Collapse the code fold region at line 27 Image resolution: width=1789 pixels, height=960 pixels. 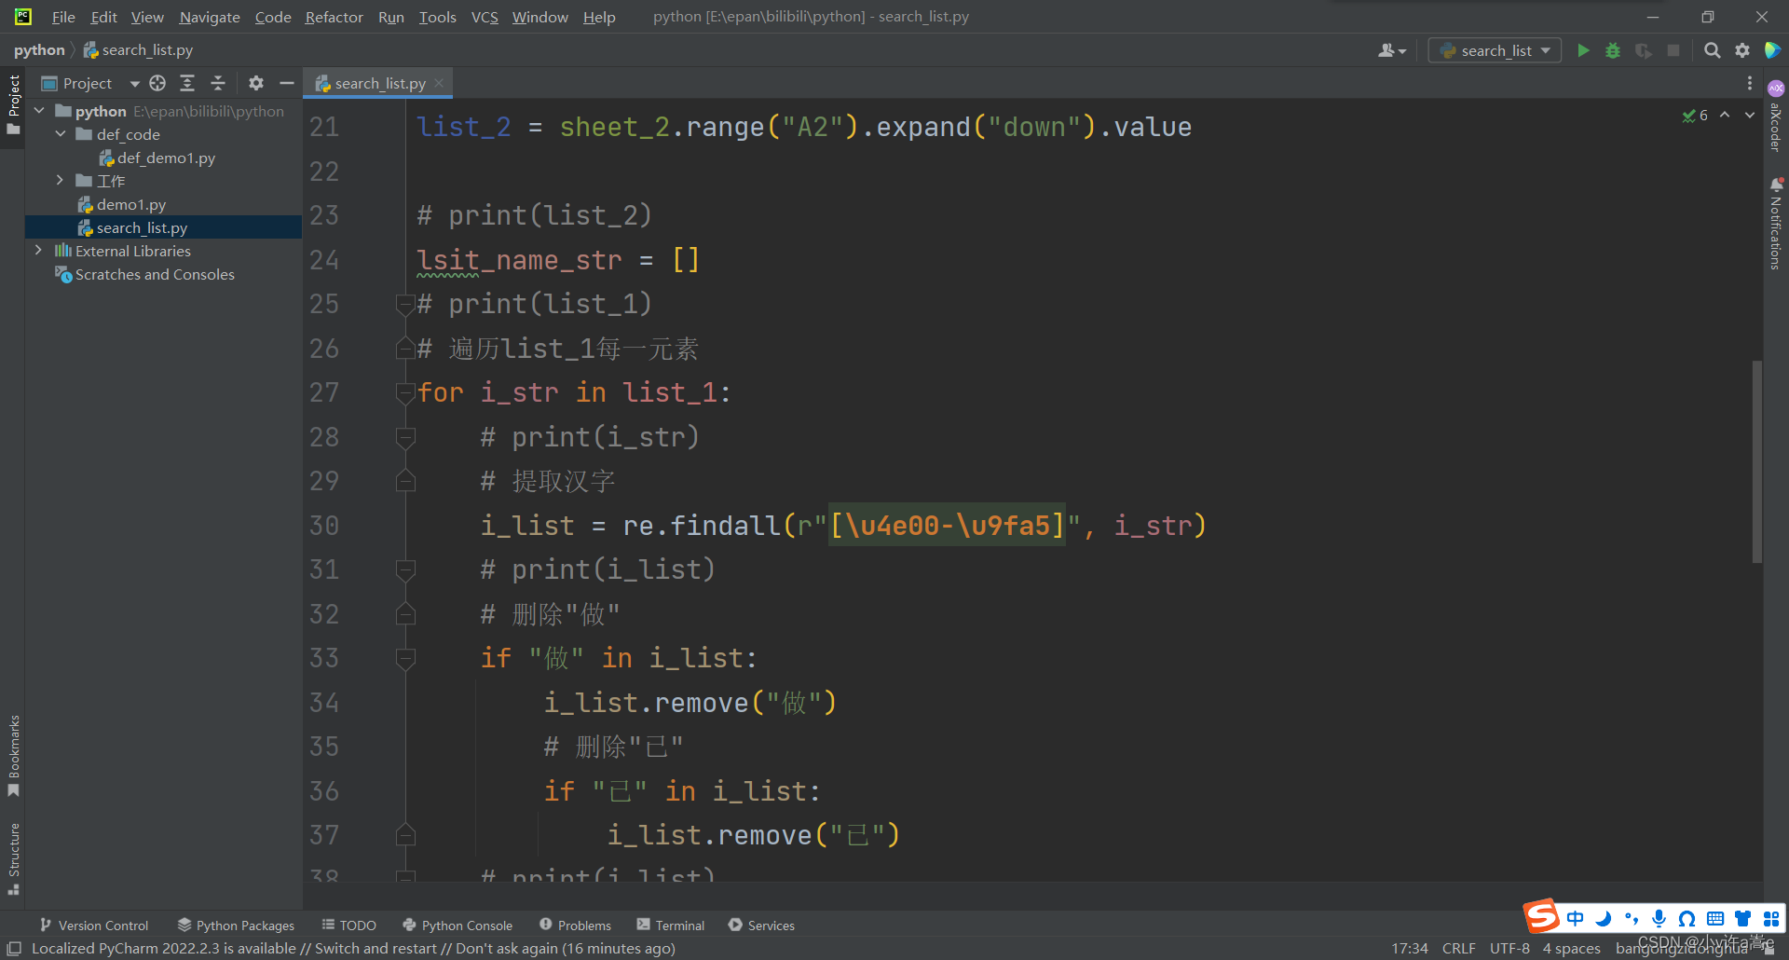pos(405,392)
